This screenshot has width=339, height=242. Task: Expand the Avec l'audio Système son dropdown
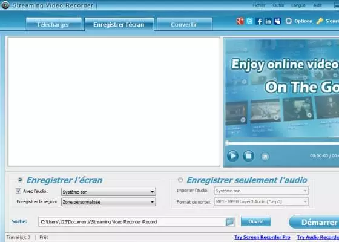[108, 192]
